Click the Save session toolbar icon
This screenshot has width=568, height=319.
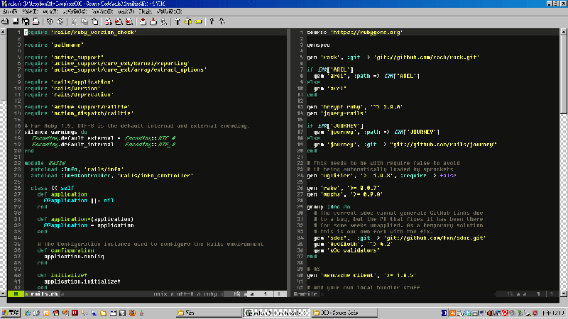pyautogui.click(x=152, y=21)
